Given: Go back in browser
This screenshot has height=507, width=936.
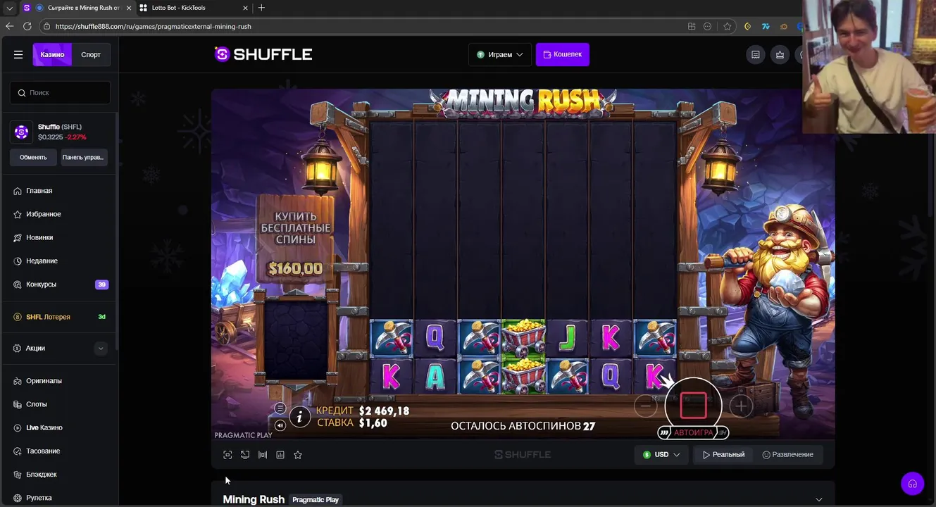Looking at the screenshot, I should coord(9,26).
